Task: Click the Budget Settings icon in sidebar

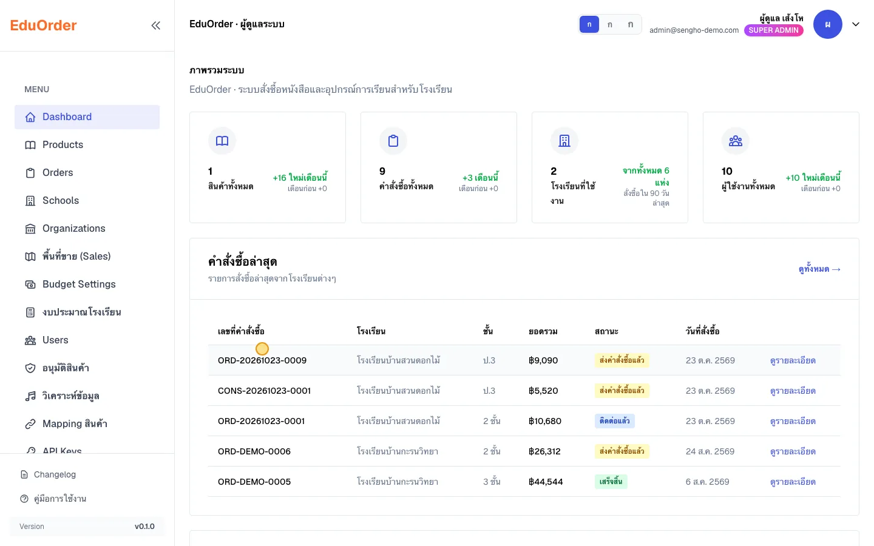Action: [x=30, y=285]
